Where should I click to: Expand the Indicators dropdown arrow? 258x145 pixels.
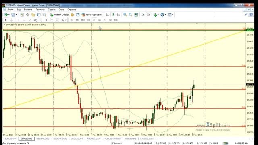(x=158, y=15)
